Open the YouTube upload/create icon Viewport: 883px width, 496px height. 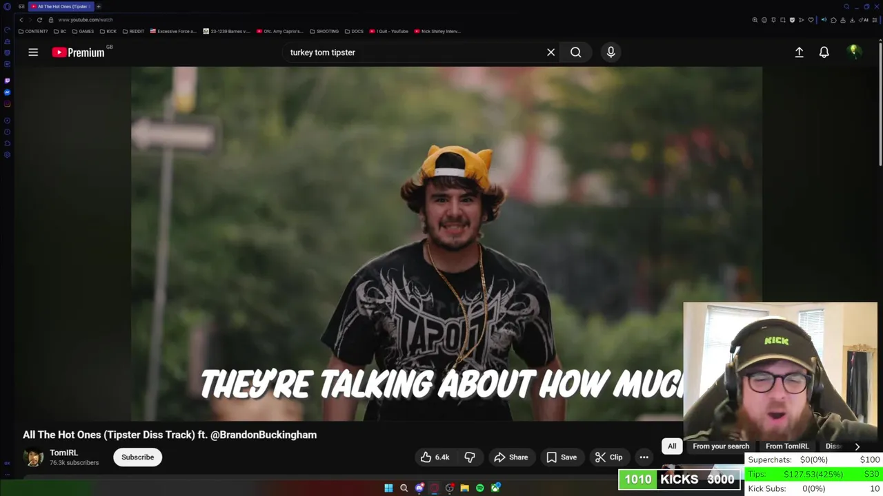(x=799, y=52)
